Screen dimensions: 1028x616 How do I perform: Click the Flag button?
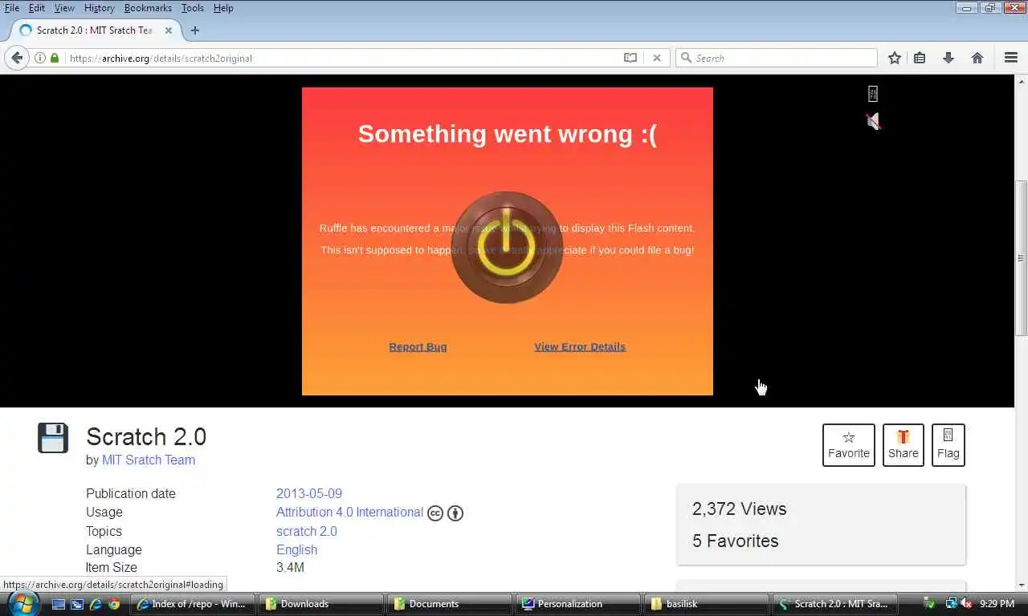click(948, 445)
